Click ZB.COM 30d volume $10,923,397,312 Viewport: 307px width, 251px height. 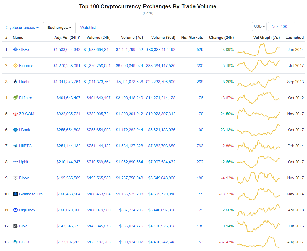[x=161, y=114]
